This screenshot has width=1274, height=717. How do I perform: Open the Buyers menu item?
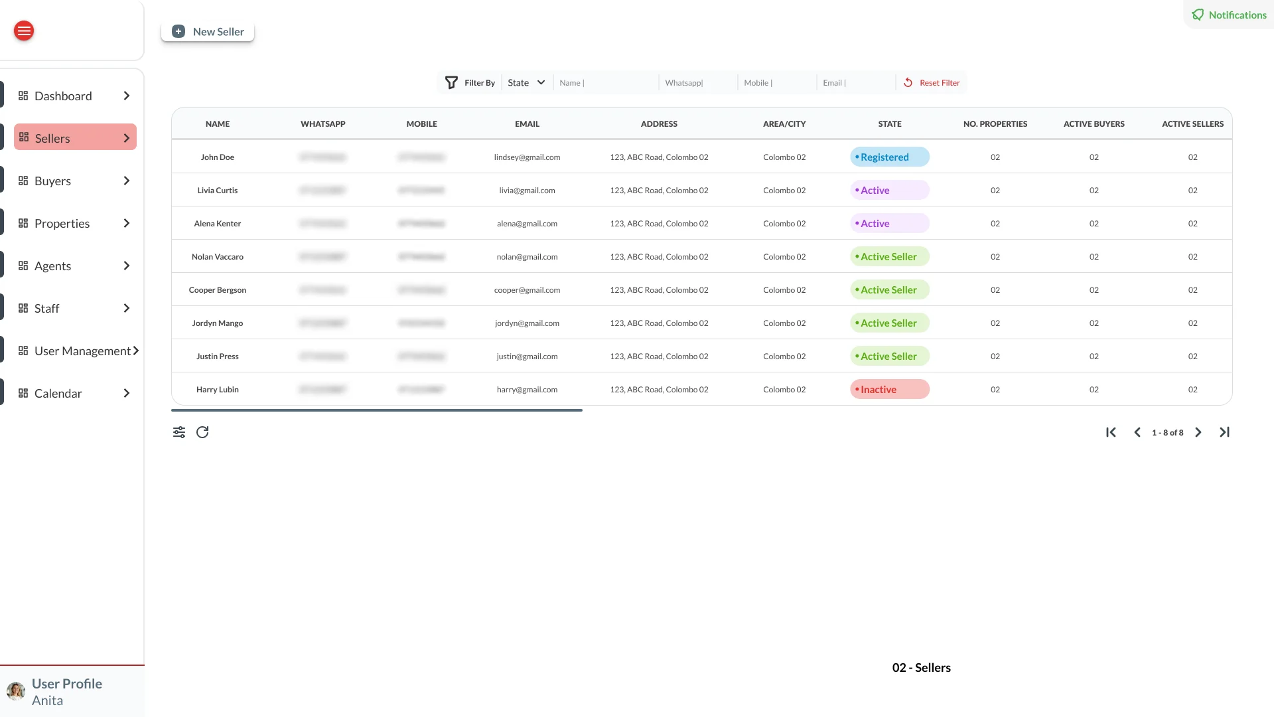point(75,181)
